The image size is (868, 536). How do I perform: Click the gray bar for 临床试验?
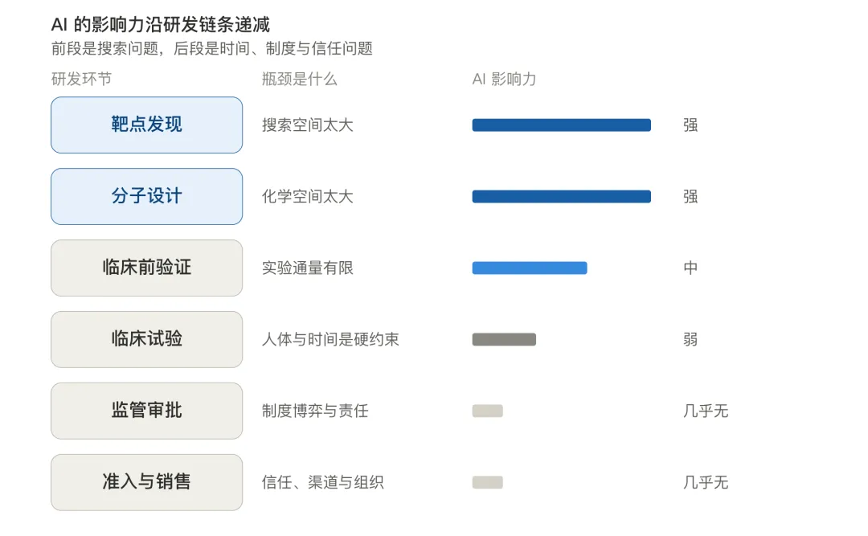pos(504,339)
